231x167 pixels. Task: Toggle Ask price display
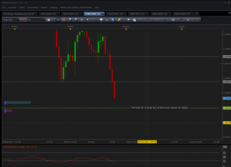click(64, 20)
